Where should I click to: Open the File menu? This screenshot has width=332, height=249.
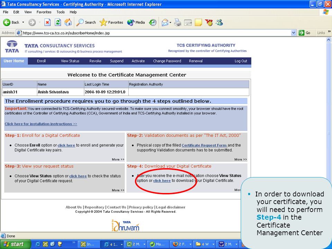6,12
